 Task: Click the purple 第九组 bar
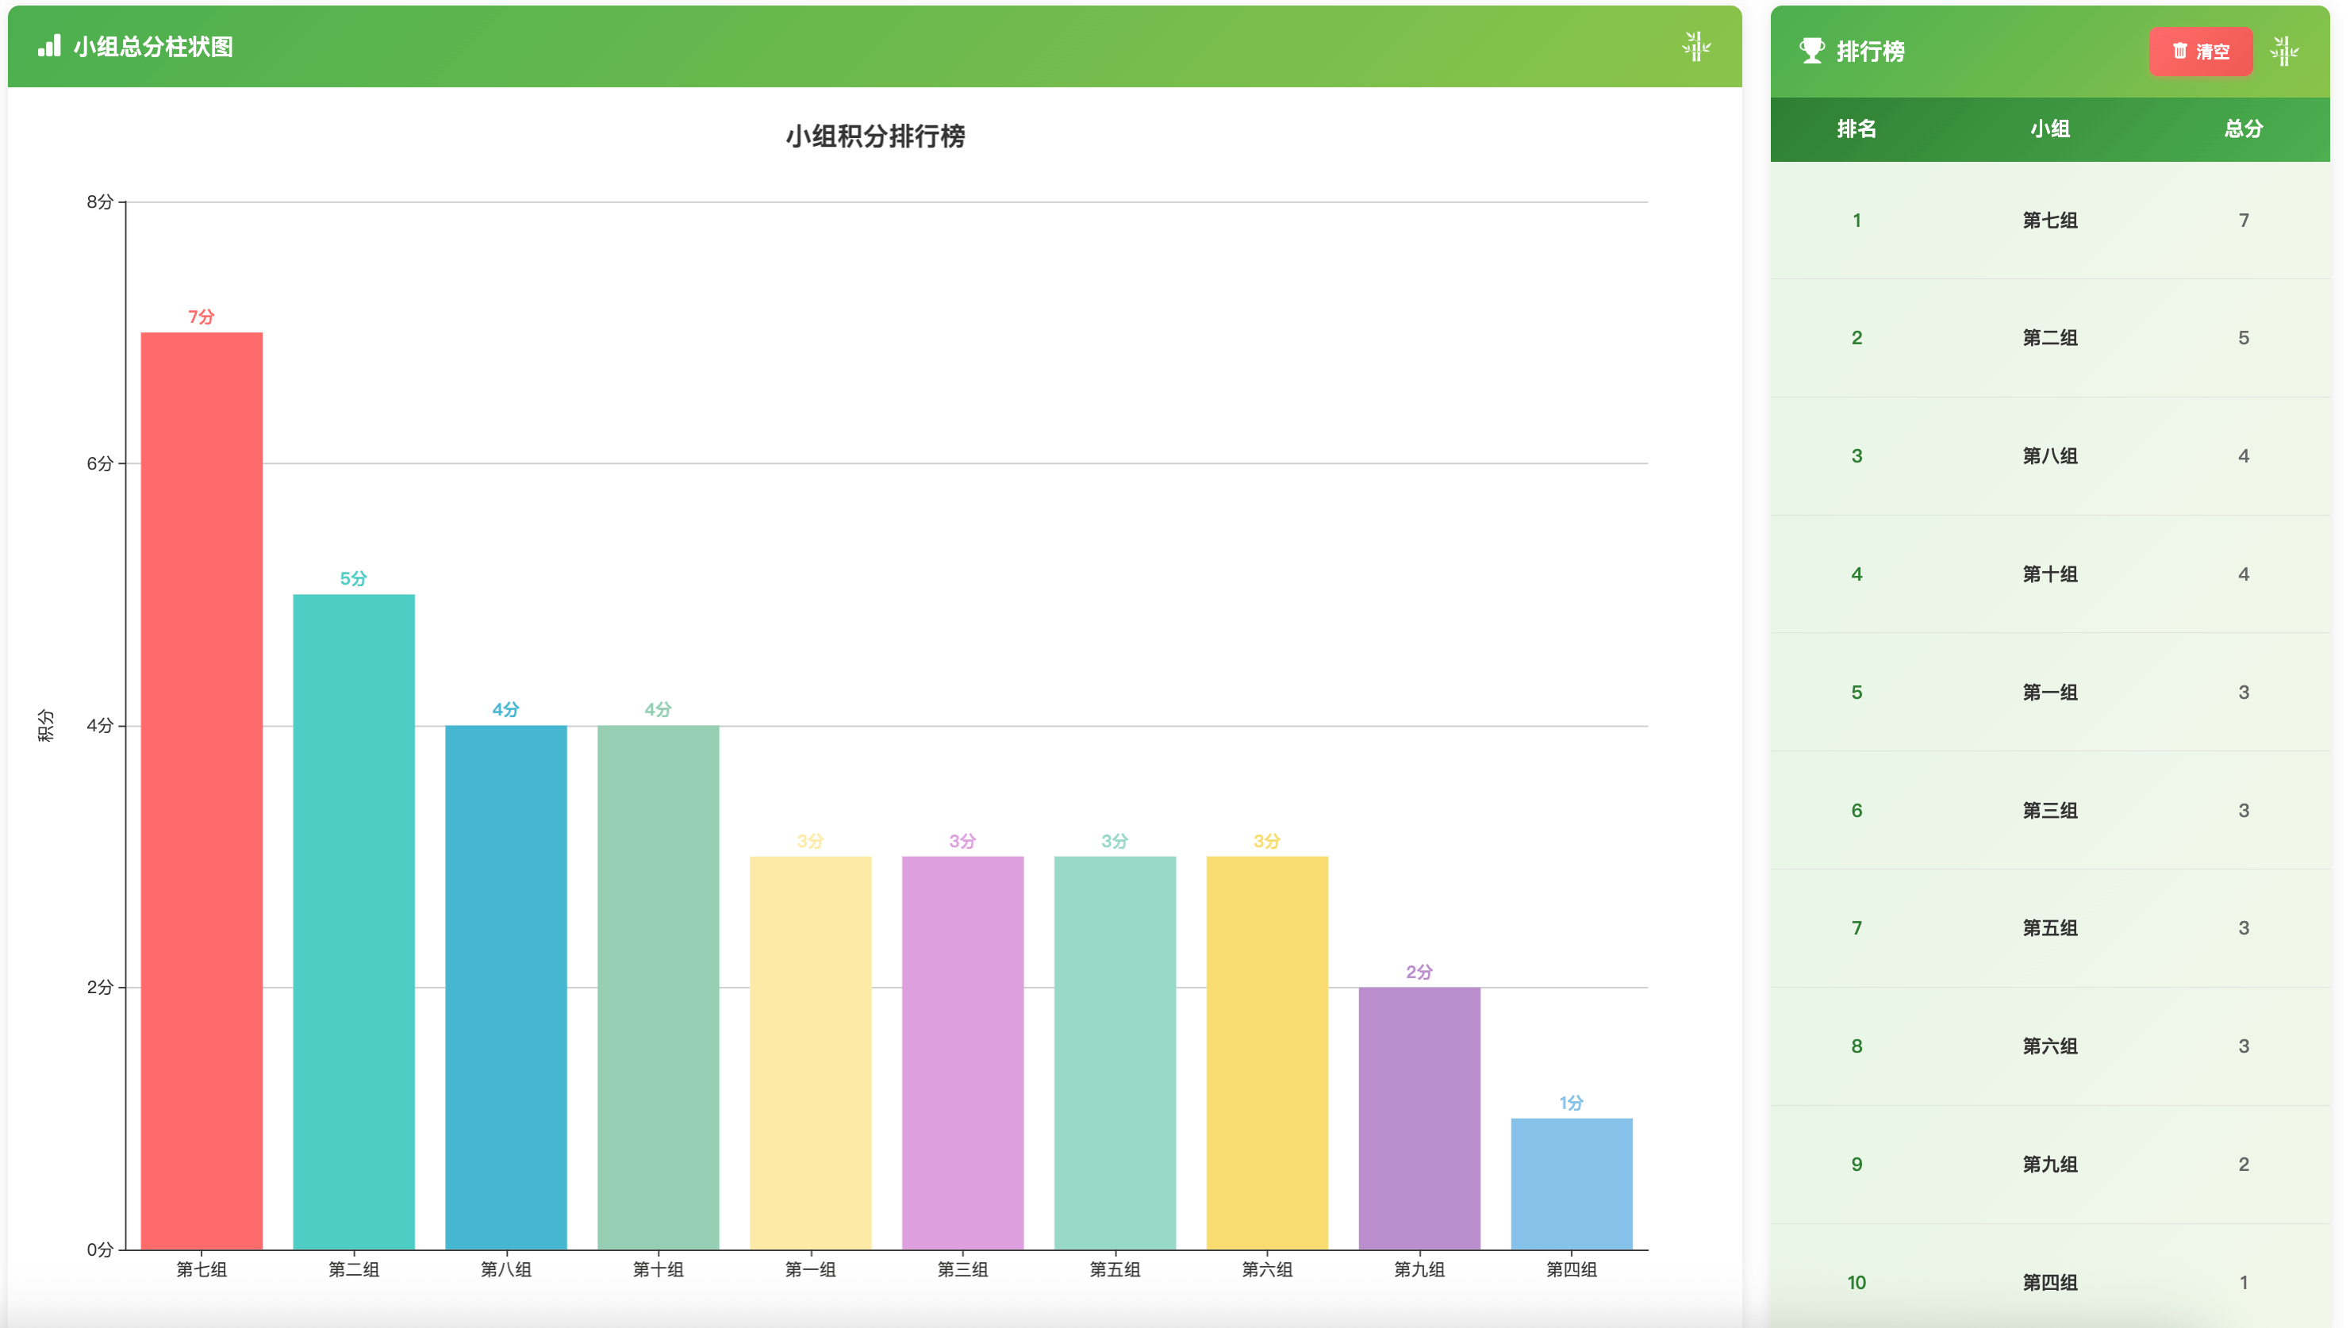[x=1419, y=1117]
